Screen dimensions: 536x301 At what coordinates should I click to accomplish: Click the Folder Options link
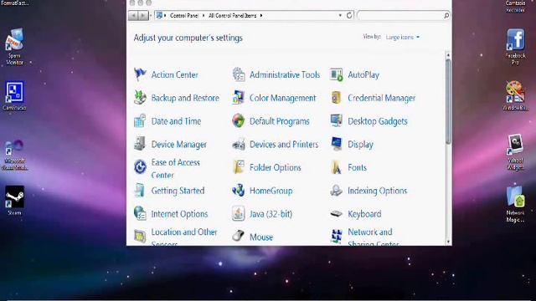(x=276, y=167)
